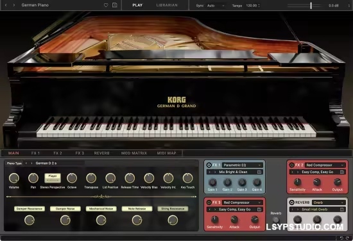Switch to the FX 2 tab

tap(58, 153)
